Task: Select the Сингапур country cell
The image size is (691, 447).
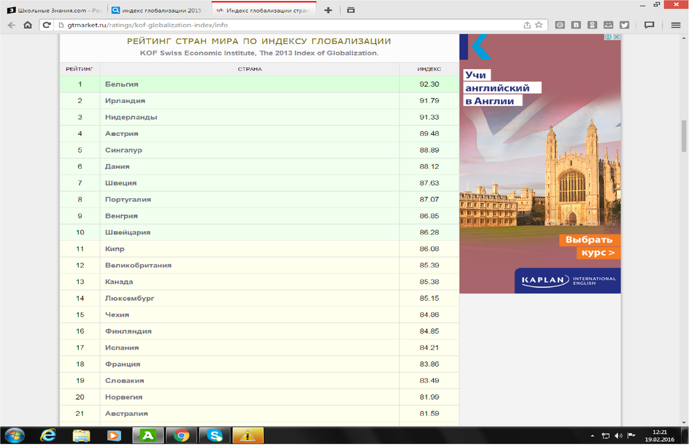Action: coord(249,150)
